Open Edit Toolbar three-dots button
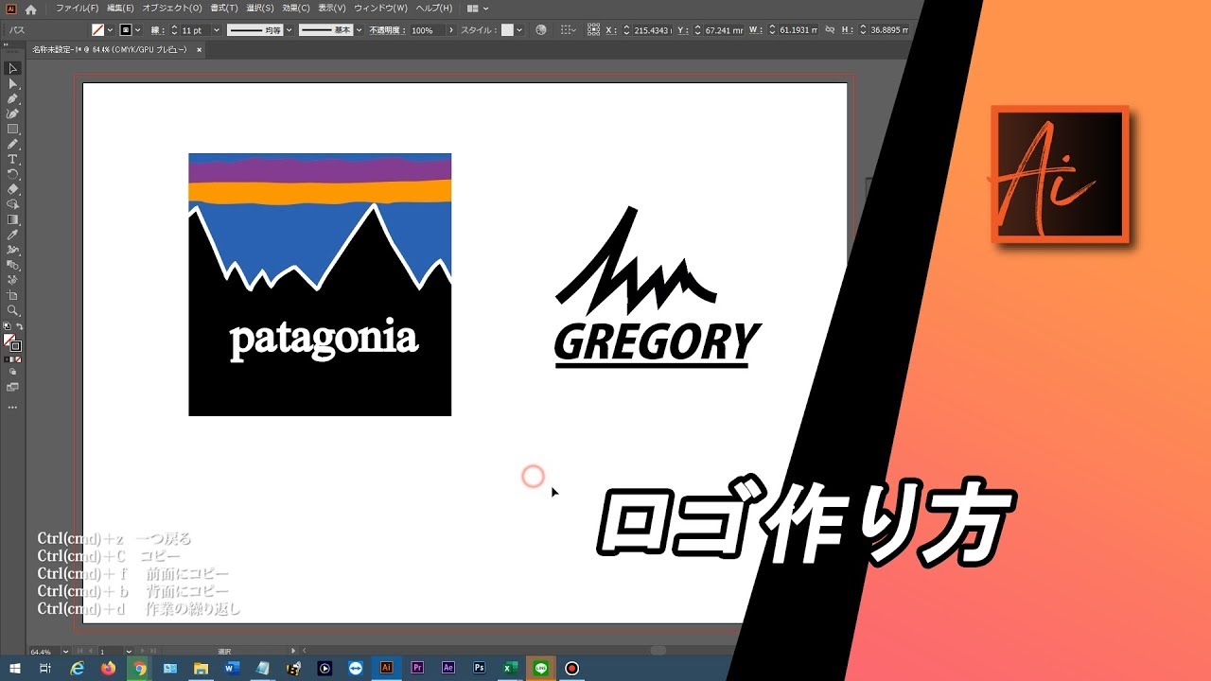This screenshot has height=681, width=1211. click(13, 408)
